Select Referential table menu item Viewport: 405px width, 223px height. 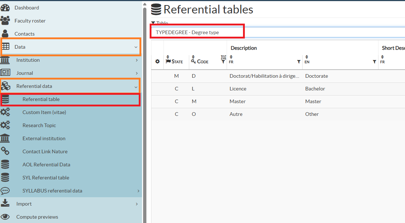pyautogui.click(x=41, y=99)
